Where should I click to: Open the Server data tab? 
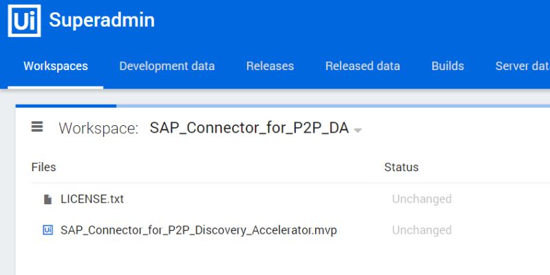tap(522, 66)
